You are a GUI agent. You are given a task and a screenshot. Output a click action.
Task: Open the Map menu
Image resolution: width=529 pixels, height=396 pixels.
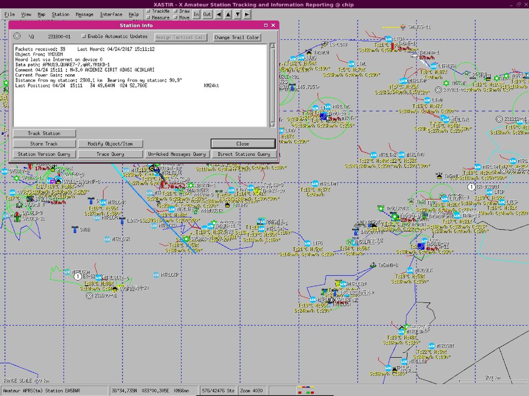(x=41, y=14)
